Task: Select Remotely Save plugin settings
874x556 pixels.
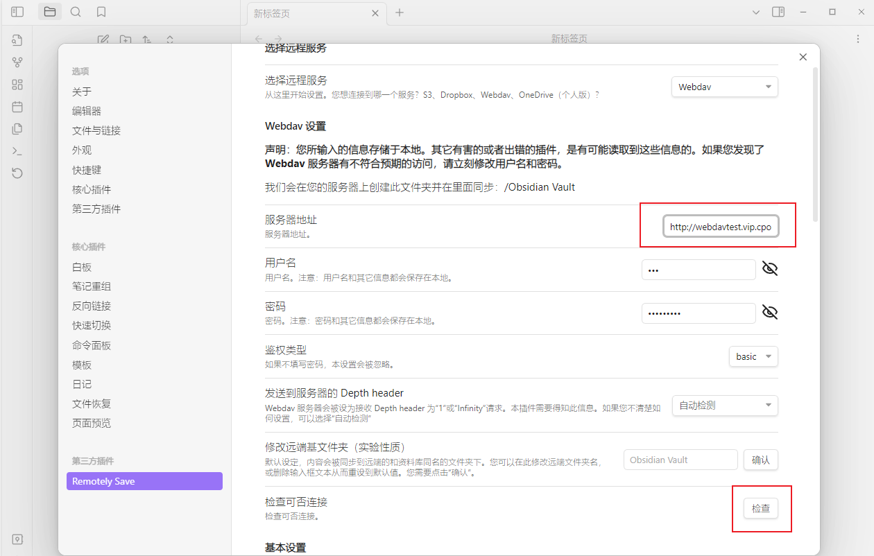Action: pyautogui.click(x=144, y=481)
